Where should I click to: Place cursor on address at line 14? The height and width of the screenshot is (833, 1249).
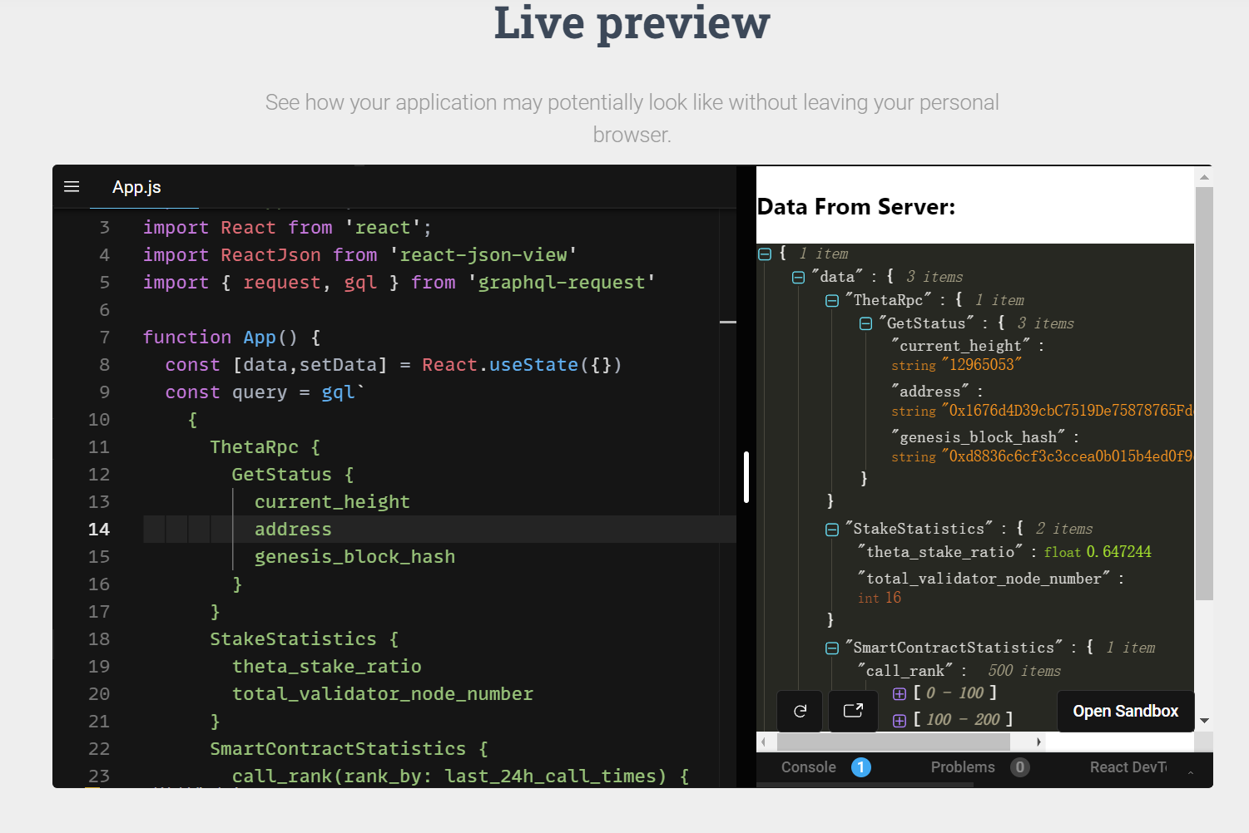click(293, 530)
